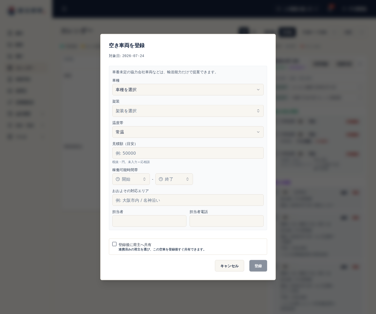
Task: Click the 見積額（目安） input field
Action: [x=188, y=153]
